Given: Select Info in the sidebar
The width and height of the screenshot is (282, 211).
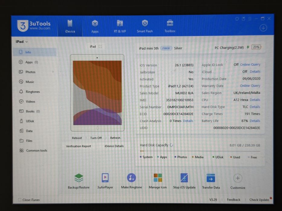Looking at the screenshot, I should click(x=35, y=52).
